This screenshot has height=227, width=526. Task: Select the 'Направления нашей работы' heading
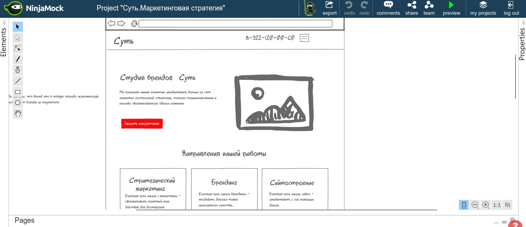pyautogui.click(x=224, y=154)
